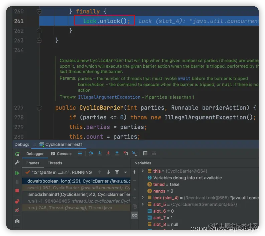Duplicate watch copy icon

pos(135,207)
